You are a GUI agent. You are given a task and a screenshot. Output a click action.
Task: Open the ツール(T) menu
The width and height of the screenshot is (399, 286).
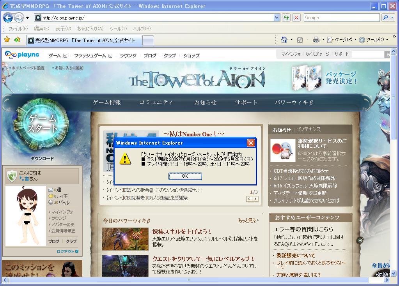118,29
